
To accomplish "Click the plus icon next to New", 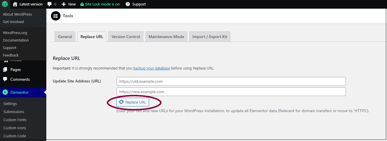I will click(x=64, y=4).
